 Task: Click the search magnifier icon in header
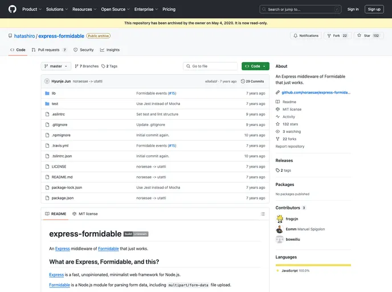pyautogui.click(x=264, y=9)
